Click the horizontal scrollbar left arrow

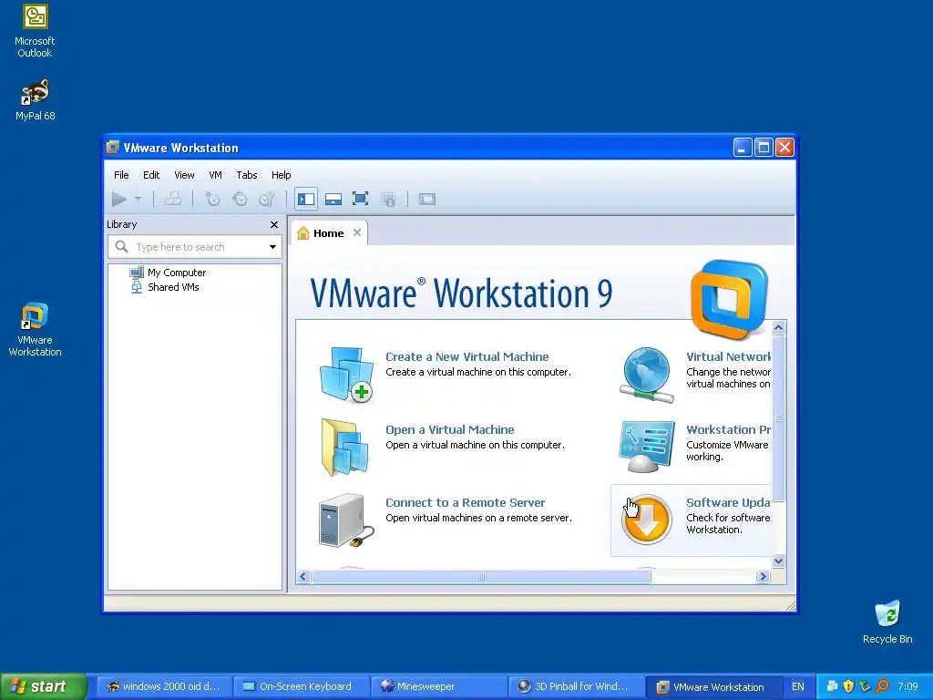[x=303, y=576]
